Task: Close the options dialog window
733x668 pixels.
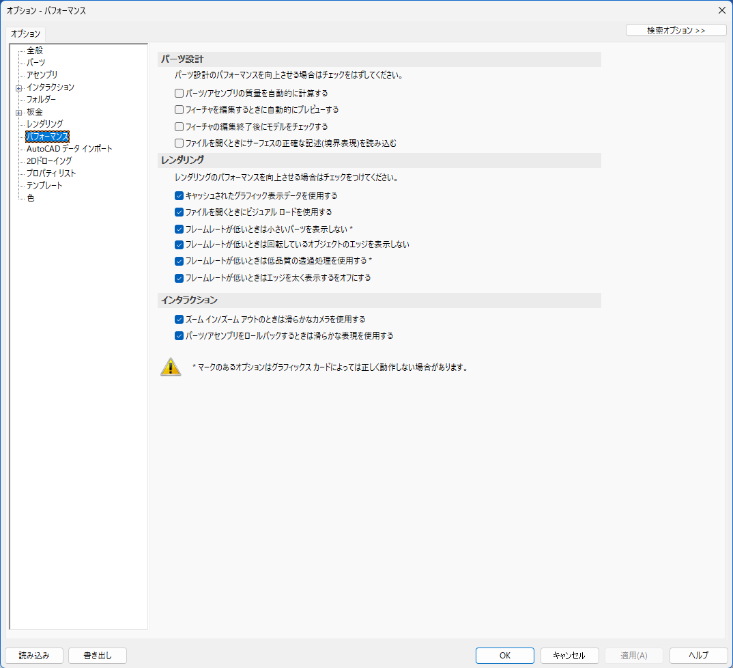Action: click(x=722, y=10)
